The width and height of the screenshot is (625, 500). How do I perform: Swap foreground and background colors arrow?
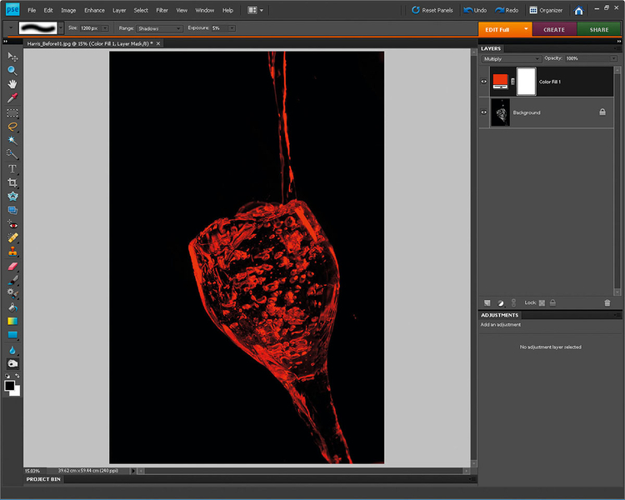17,376
